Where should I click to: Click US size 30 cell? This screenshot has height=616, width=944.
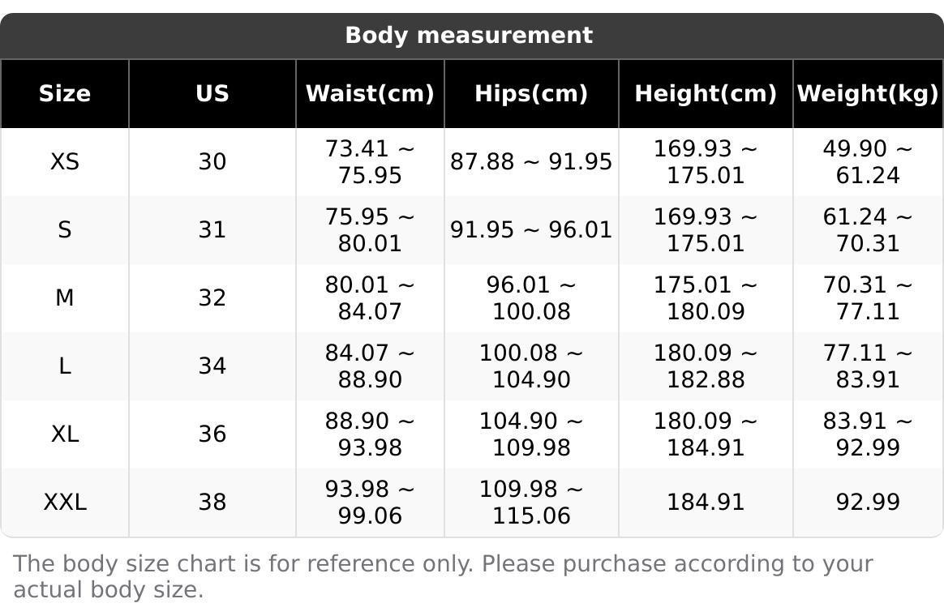pos(212,162)
